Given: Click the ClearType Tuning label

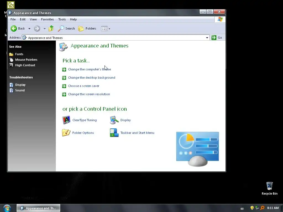Looking at the screenshot, I should 85,120.
